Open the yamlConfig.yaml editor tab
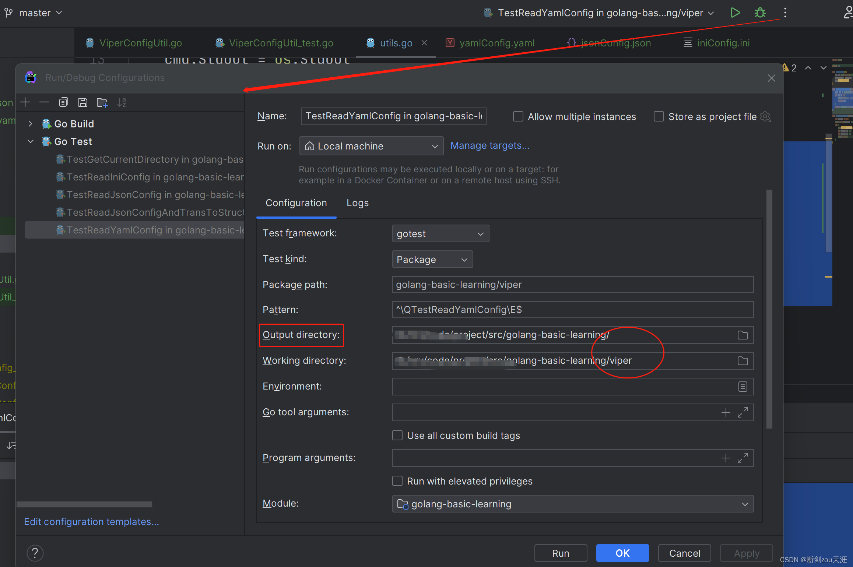This screenshot has height=567, width=853. pyautogui.click(x=496, y=43)
